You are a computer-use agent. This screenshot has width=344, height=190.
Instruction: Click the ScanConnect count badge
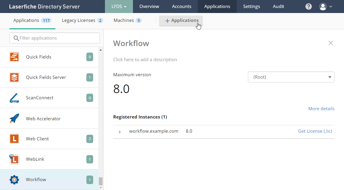tap(90, 98)
